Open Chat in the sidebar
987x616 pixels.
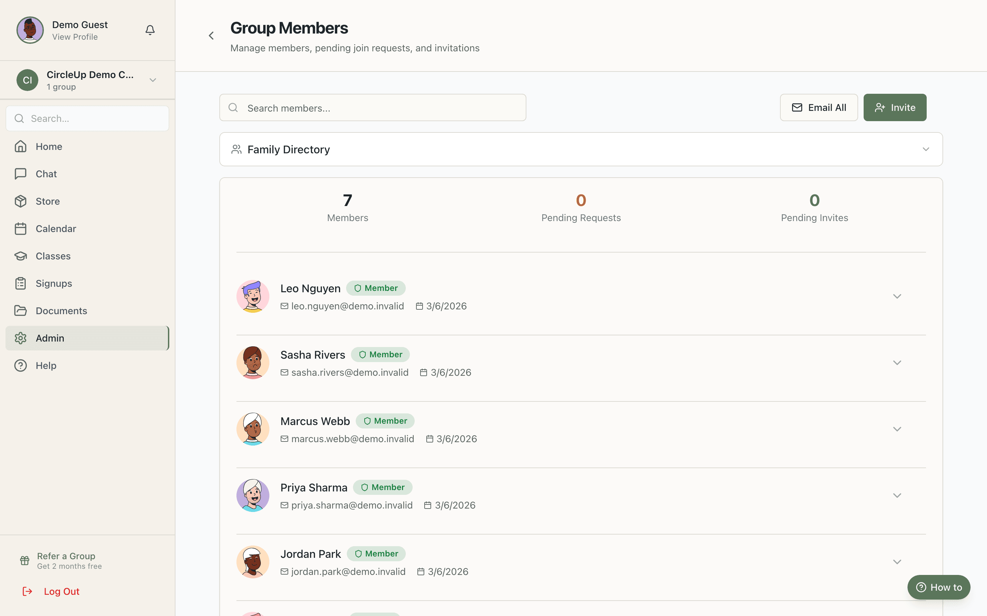(87, 174)
